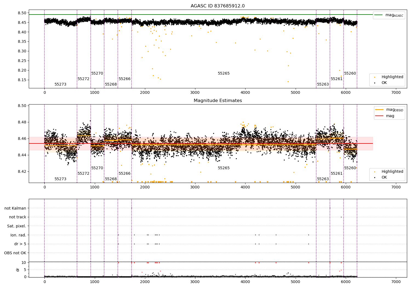Click obsid label 55272 in Magnitude Estimates plot
This screenshot has height=288, width=411.
point(83,174)
